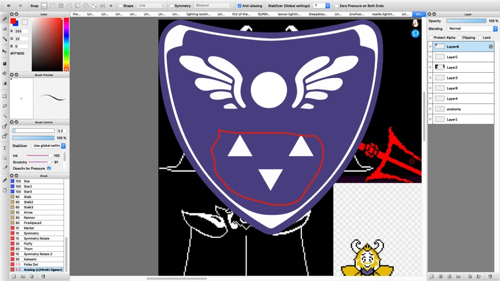Enable the parallel snap icon
This screenshot has height=281, width=500.
click(52, 6)
